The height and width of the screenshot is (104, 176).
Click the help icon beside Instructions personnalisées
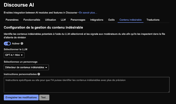point(39,74)
